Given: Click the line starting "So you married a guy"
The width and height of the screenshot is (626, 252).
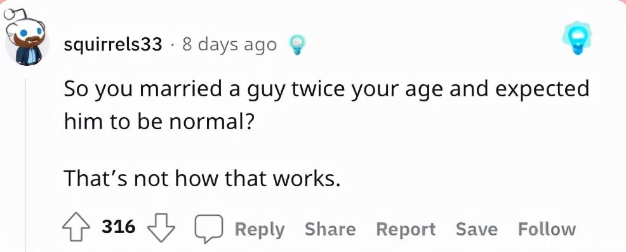Looking at the screenshot, I should (326, 91).
